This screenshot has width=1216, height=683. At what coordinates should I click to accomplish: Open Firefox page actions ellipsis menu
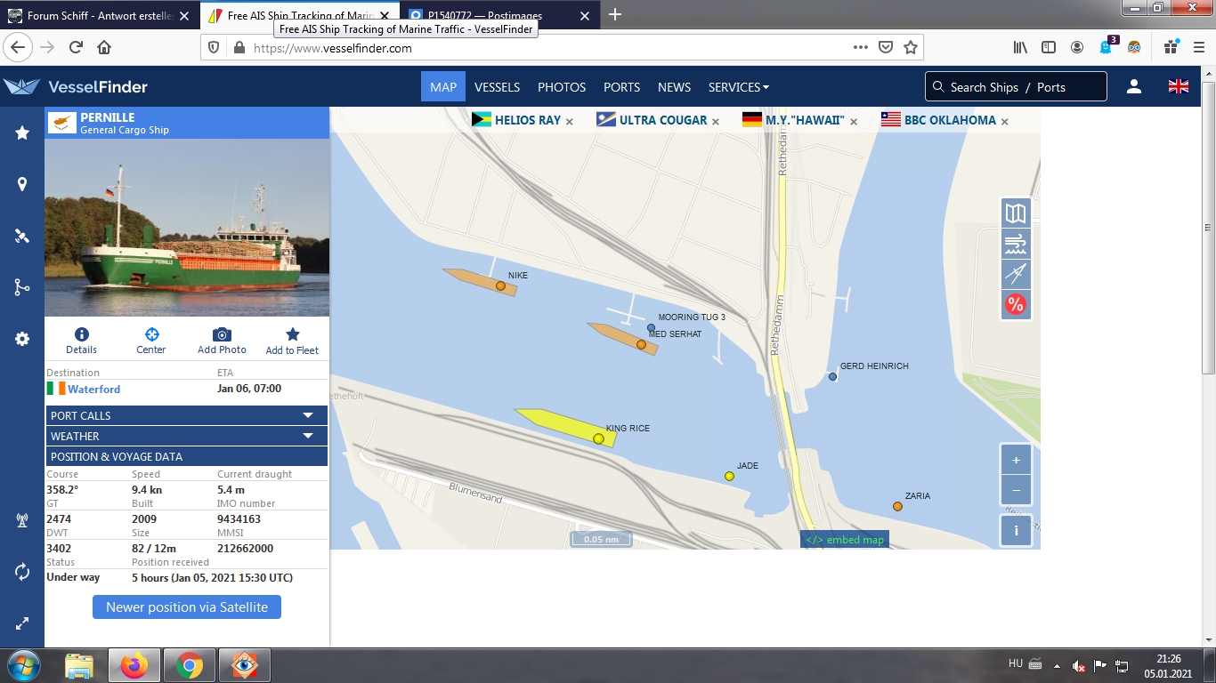860,47
